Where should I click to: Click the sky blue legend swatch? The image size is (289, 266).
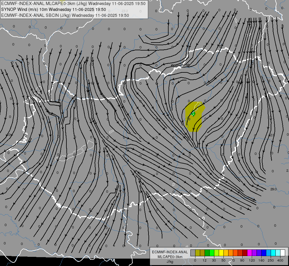tap(269, 253)
